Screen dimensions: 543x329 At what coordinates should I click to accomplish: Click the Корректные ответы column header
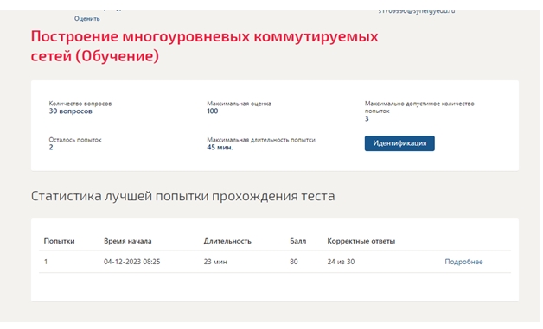[361, 241]
